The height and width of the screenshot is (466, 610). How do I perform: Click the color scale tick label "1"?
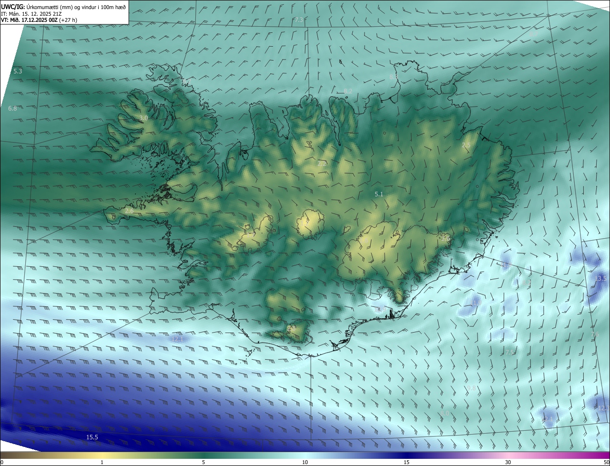tap(102, 462)
